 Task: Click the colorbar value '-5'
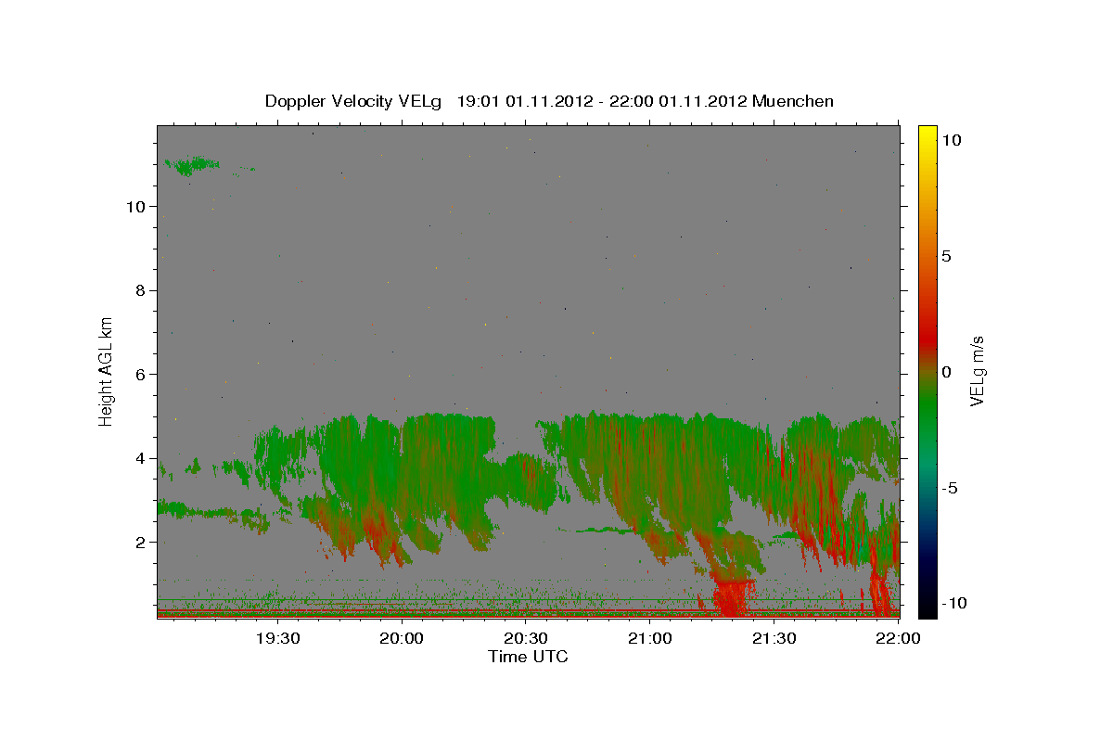tap(950, 488)
